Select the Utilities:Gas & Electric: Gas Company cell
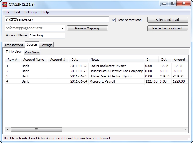The height and width of the screenshot is (143, 193). click(116, 71)
